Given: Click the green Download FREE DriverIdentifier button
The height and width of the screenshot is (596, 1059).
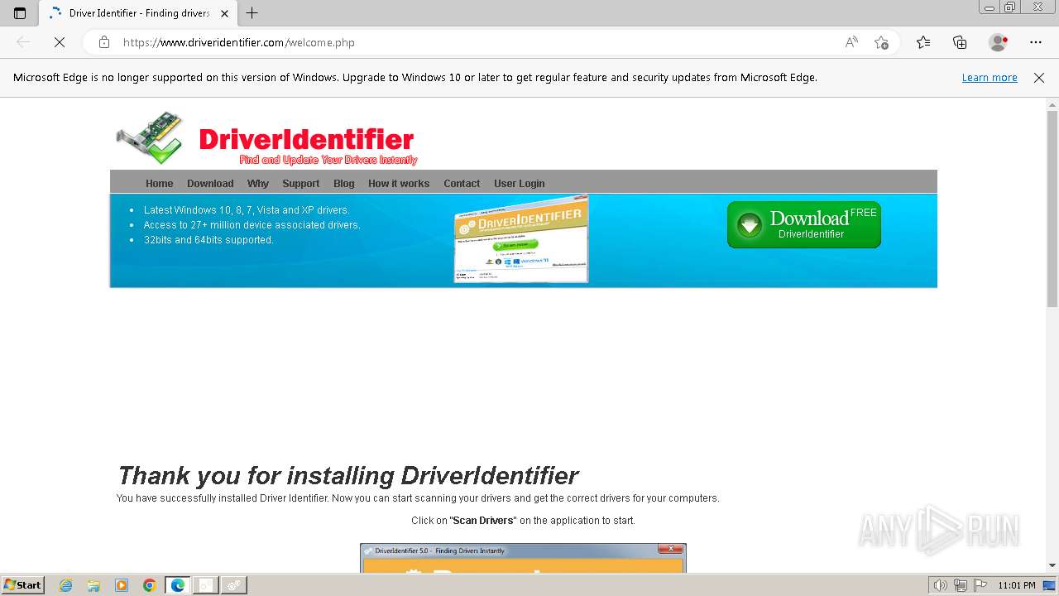Looking at the screenshot, I should pos(804,224).
